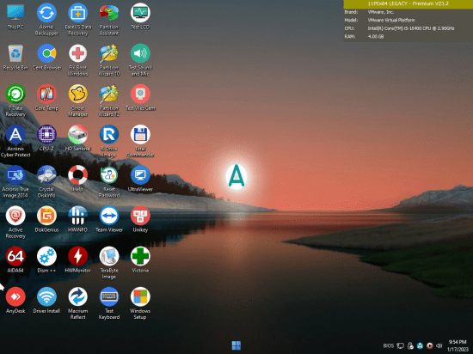Launch Test Sound and Mic

click(x=140, y=60)
